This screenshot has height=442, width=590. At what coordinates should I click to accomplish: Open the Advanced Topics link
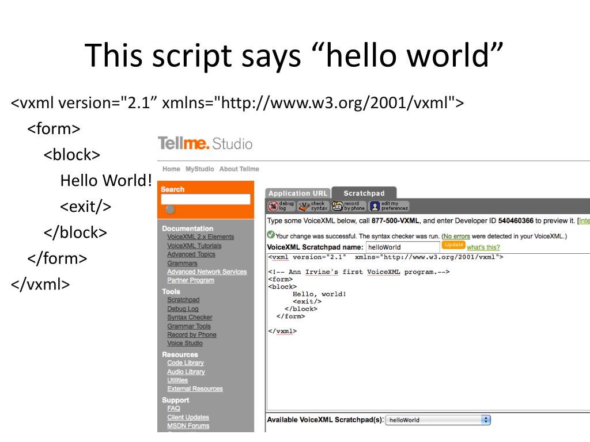pyautogui.click(x=191, y=254)
